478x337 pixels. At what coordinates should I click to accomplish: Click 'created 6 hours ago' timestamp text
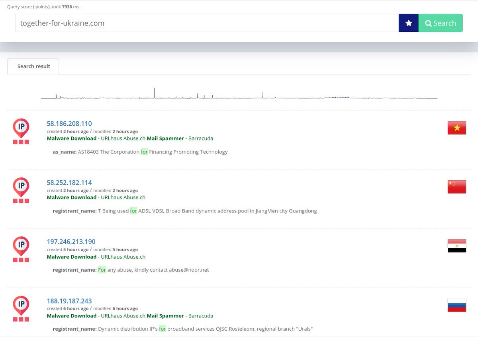[67, 308]
